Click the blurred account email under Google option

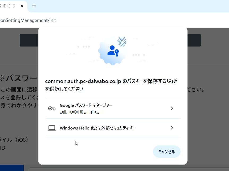tap(81, 112)
